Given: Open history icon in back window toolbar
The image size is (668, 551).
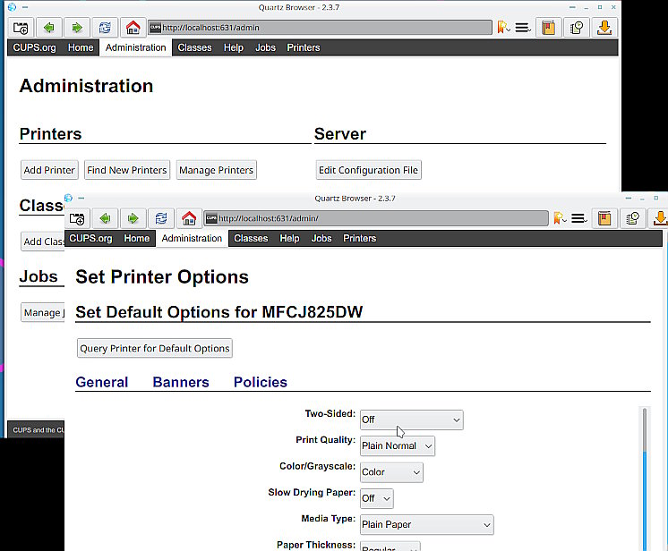Looking at the screenshot, I should [x=577, y=28].
